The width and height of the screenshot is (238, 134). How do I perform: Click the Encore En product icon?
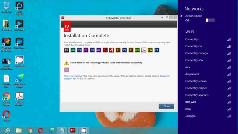[92, 50]
